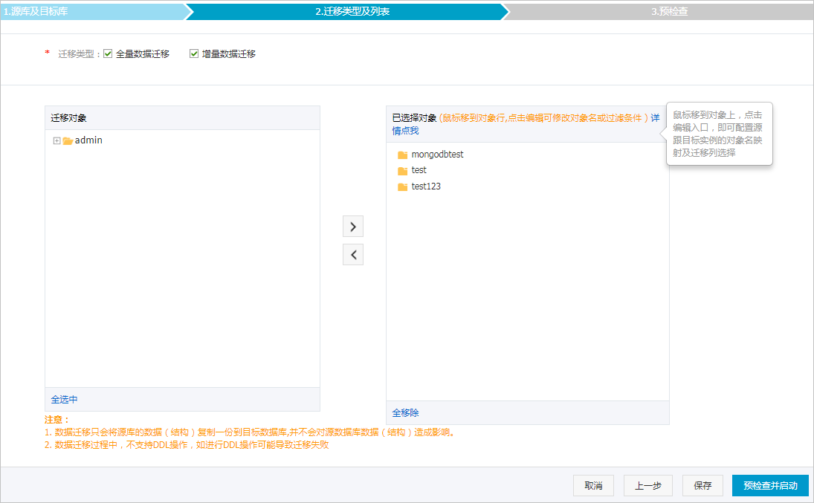814x503 pixels.
Task: Click the test123 folder icon
Action: click(402, 187)
